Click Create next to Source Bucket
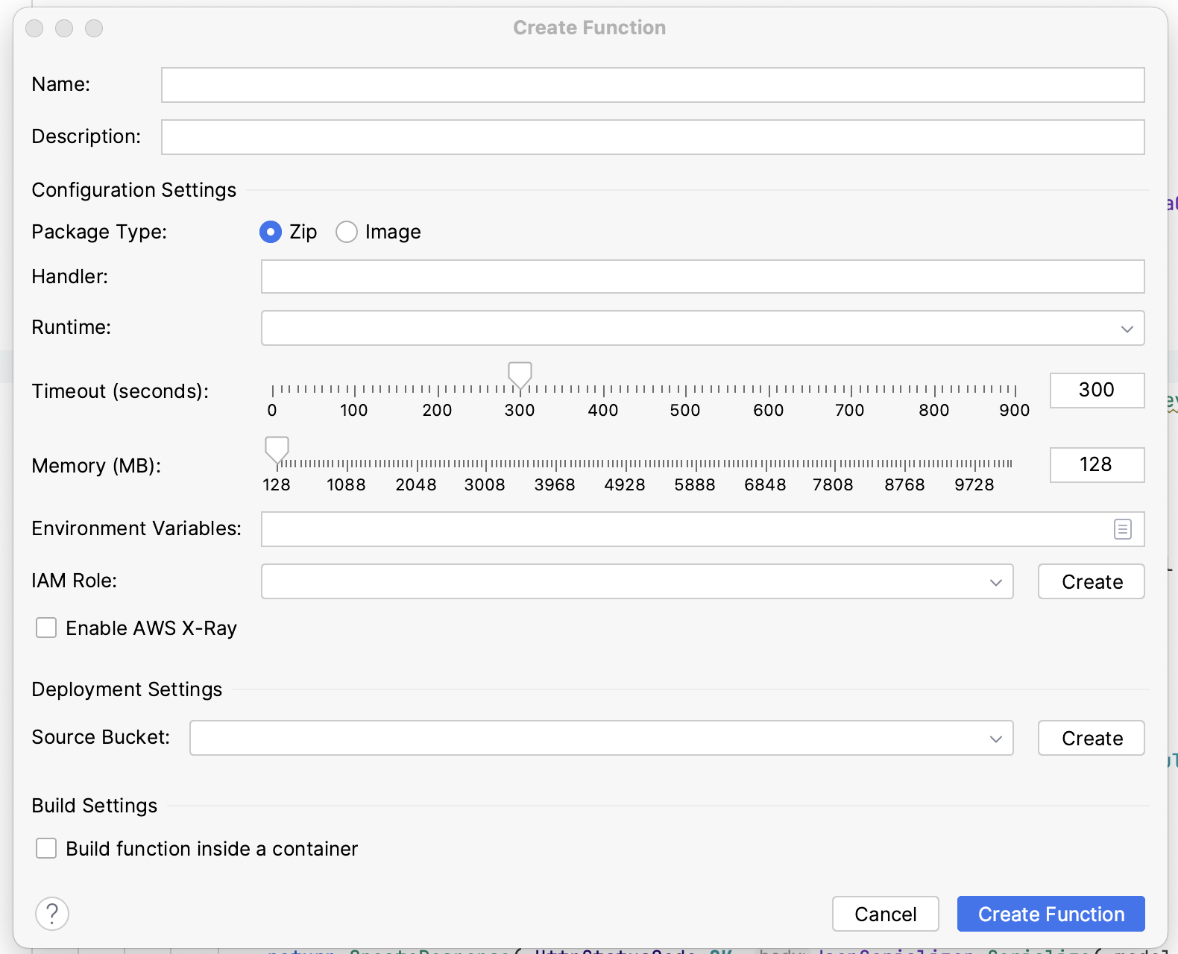 tap(1092, 738)
